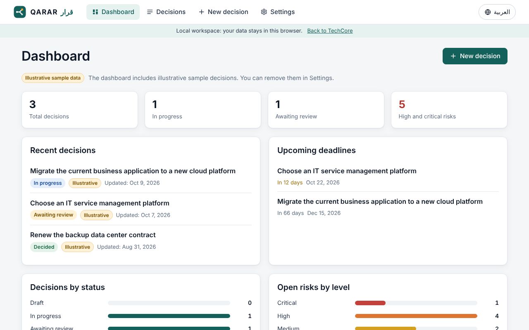This screenshot has height=330, width=529.
Task: Open the Settings tab
Action: [x=278, y=12]
